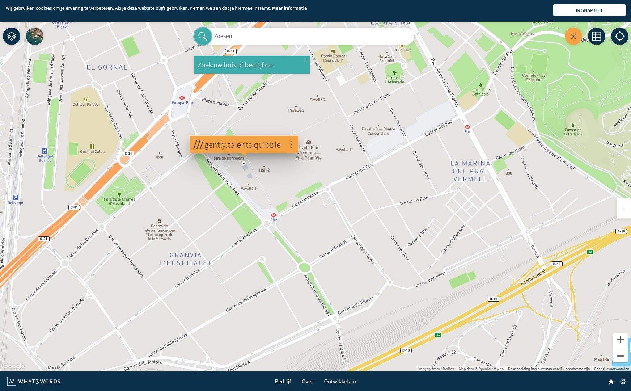The image size is (631, 391).
Task: Click the Gebruiksvoorwaarden link on the map
Action: coord(611,369)
